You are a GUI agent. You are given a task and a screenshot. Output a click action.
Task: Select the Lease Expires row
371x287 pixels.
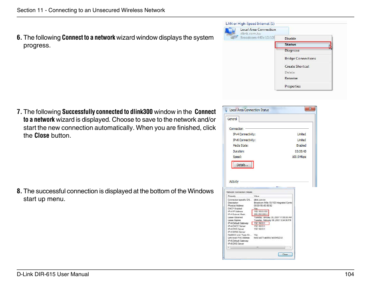[259, 220]
